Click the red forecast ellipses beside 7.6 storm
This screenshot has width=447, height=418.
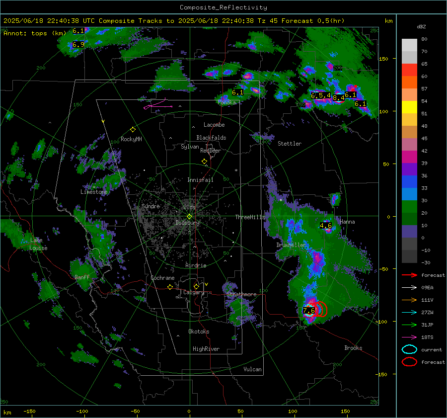(x=321, y=309)
